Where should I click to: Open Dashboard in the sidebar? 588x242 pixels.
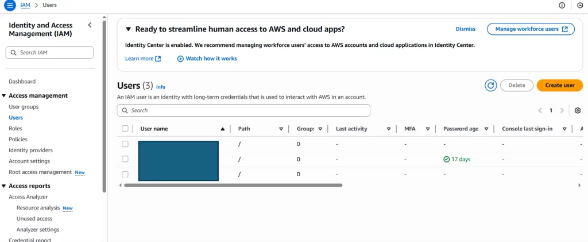pos(22,81)
